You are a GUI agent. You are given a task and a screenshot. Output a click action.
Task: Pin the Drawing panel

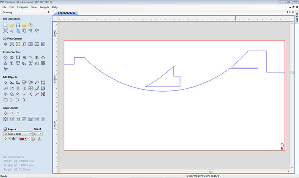(48, 12)
